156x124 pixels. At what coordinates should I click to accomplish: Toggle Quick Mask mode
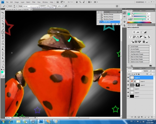pyautogui.click(x=3, y=76)
